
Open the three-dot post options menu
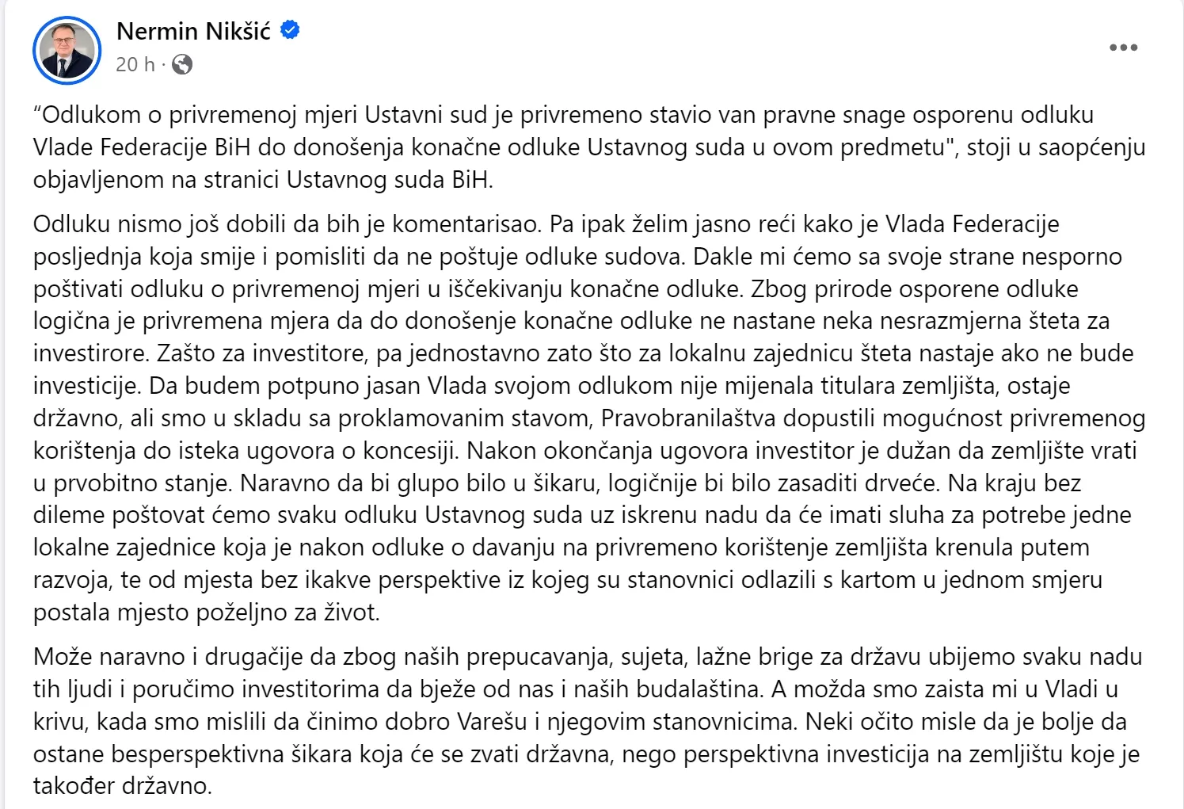click(1123, 48)
